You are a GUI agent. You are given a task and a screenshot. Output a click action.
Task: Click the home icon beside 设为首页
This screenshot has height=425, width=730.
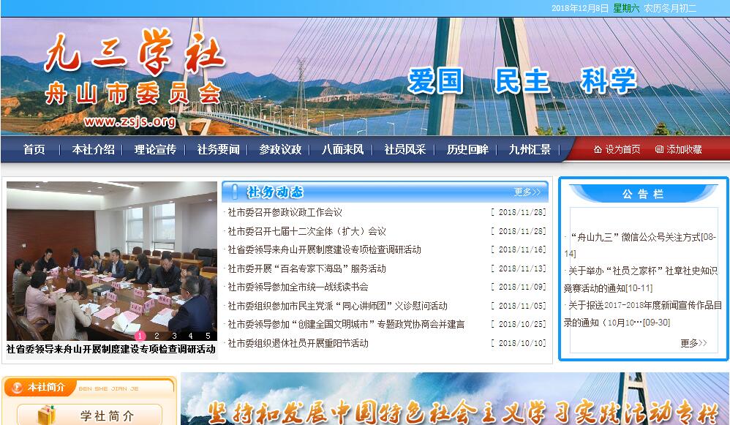point(598,149)
